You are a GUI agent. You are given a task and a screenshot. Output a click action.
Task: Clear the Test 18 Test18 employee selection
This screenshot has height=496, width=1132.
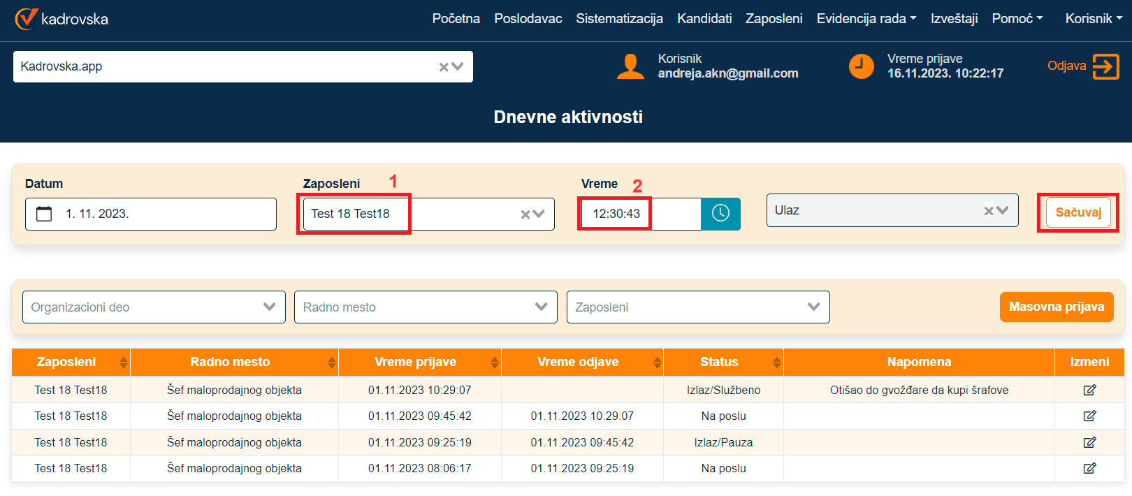pyautogui.click(x=525, y=214)
